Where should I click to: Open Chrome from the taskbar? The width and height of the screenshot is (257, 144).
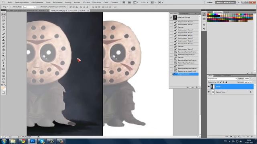tap(23, 141)
